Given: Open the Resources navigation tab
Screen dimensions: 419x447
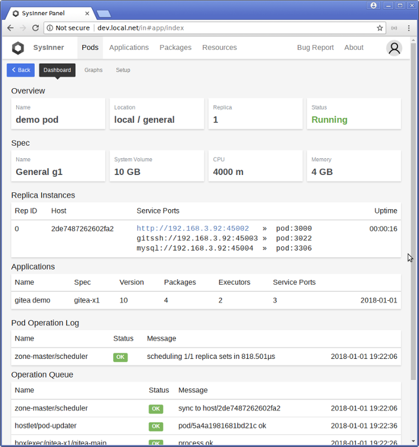Looking at the screenshot, I should point(220,47).
